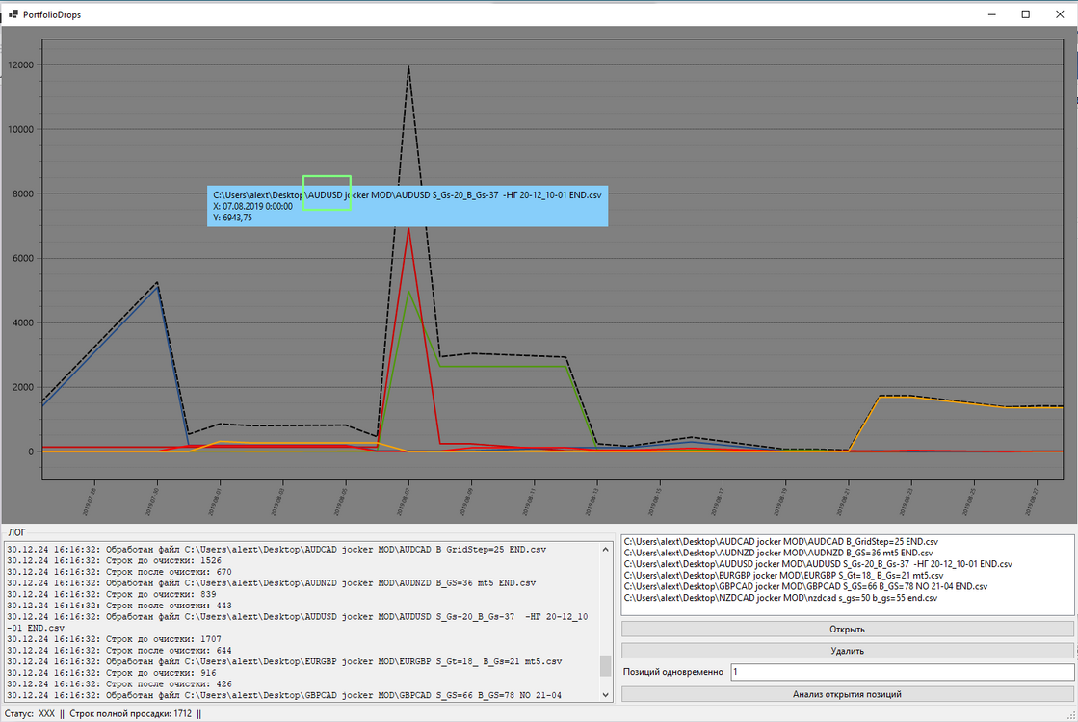Click the 12000 y-axis label on chart
The image size is (1078, 722).
(20, 64)
